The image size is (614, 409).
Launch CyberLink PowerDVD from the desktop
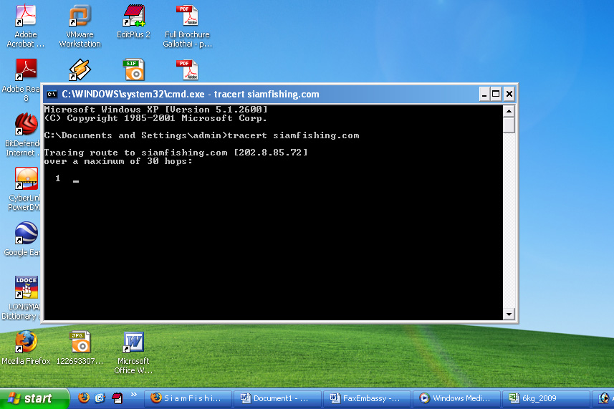[x=24, y=188]
